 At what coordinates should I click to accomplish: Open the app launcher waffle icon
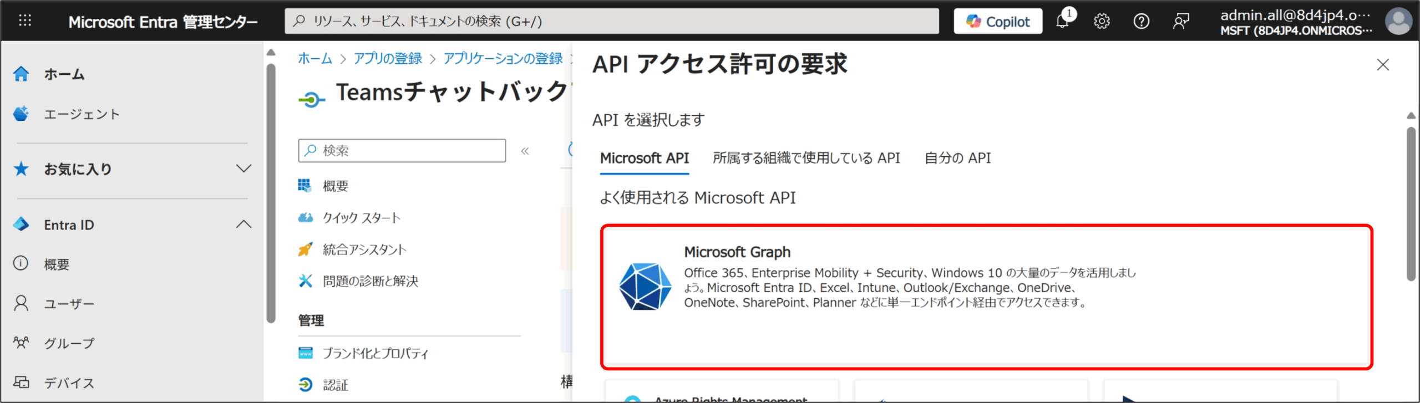click(x=25, y=21)
